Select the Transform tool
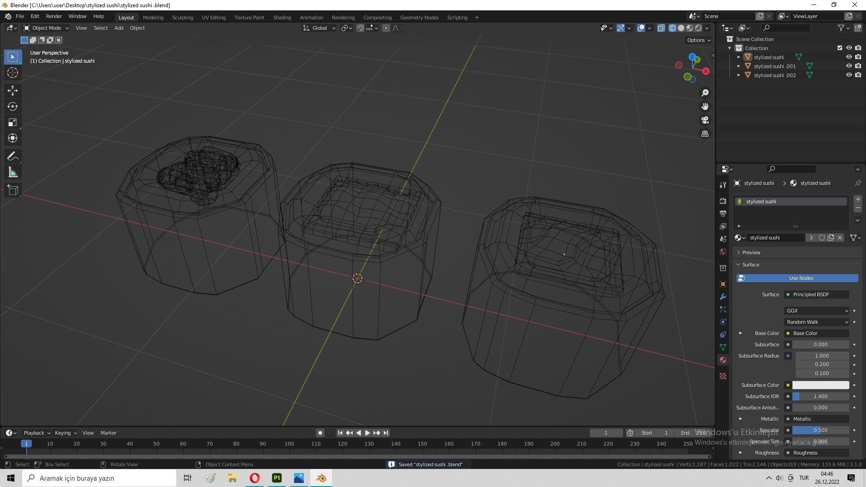 point(13,138)
